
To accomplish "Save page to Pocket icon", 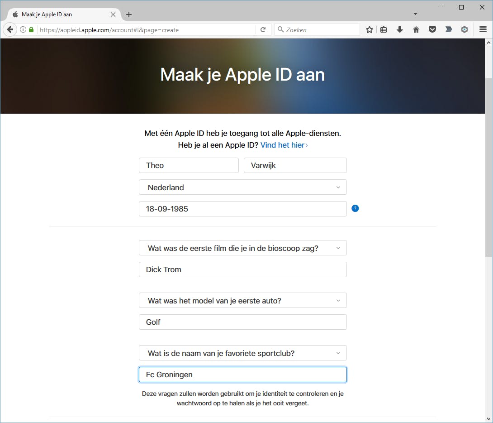I will [x=432, y=29].
